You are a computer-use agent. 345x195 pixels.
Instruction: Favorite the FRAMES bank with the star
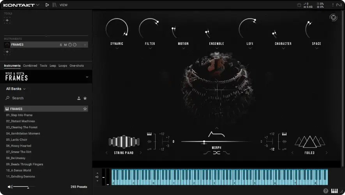85,109
